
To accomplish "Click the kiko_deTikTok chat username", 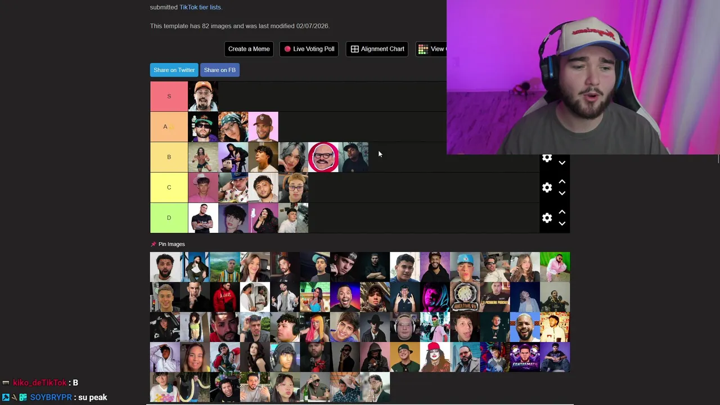I will pyautogui.click(x=40, y=382).
